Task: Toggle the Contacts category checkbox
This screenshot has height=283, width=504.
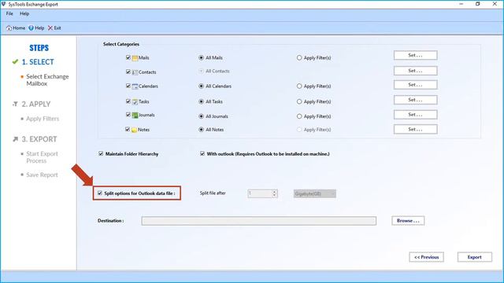Action: coord(128,72)
